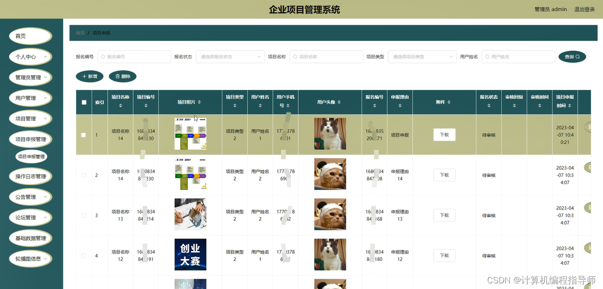The height and width of the screenshot is (289, 603).
Task: Expand the 公告管理 sidebar menu
Action: click(31, 197)
